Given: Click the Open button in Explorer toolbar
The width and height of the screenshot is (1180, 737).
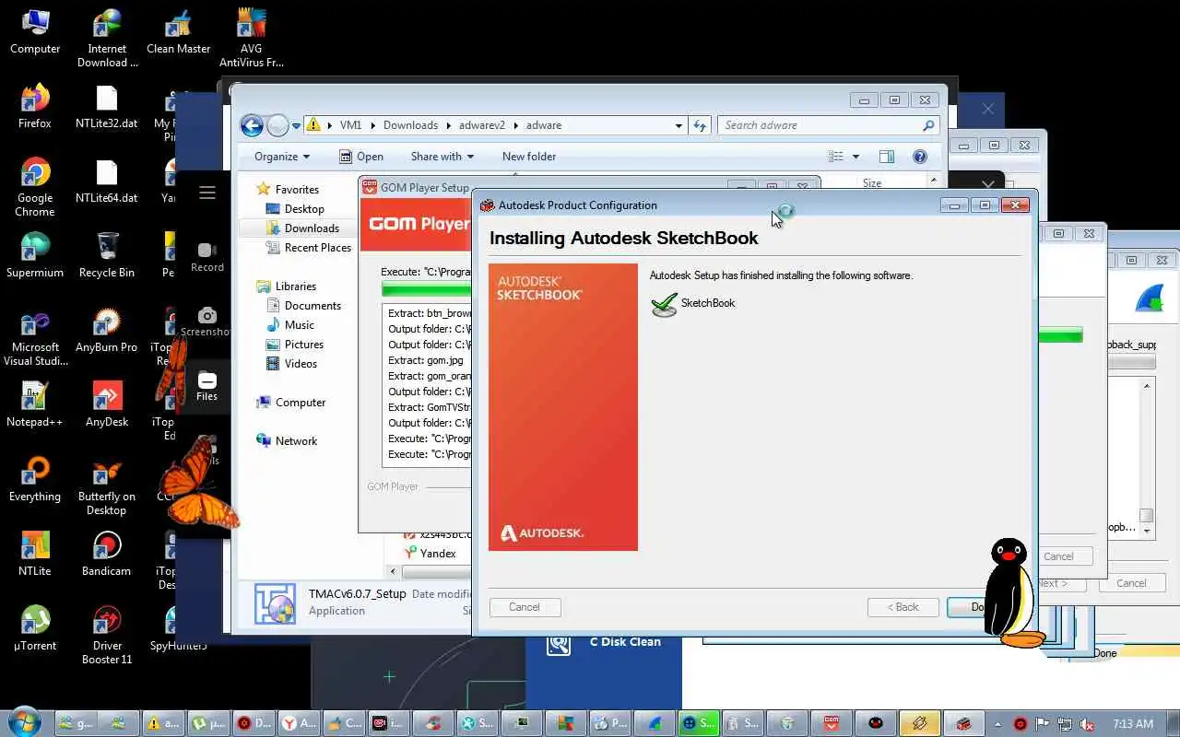Looking at the screenshot, I should pyautogui.click(x=360, y=157).
